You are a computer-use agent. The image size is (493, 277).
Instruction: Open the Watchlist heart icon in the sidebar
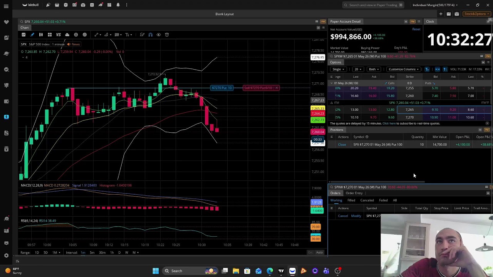click(6, 22)
